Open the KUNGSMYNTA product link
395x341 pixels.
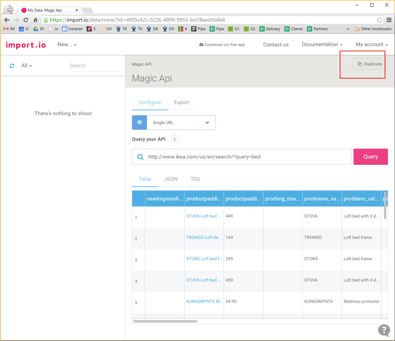coord(204,301)
